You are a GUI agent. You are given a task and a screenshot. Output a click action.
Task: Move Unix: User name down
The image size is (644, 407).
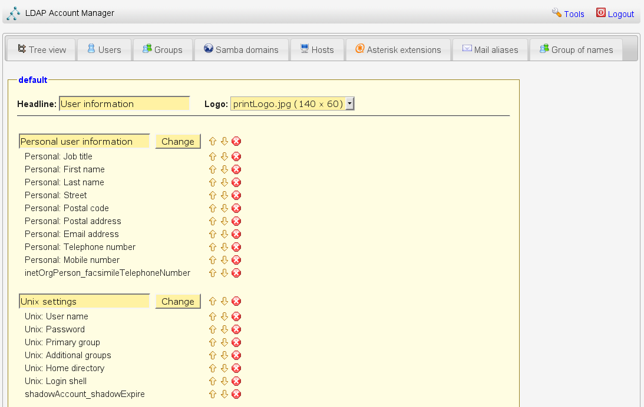coord(224,316)
